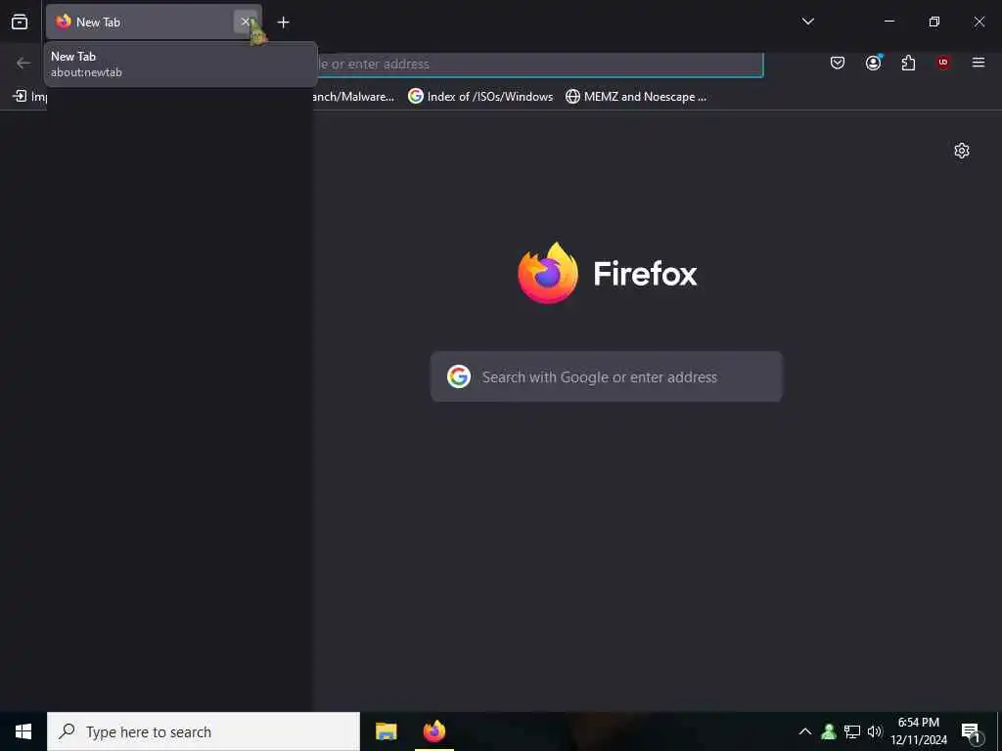Image resolution: width=1002 pixels, height=751 pixels.
Task: Open the MEMZ and Noescape bookmark
Action: tap(636, 97)
